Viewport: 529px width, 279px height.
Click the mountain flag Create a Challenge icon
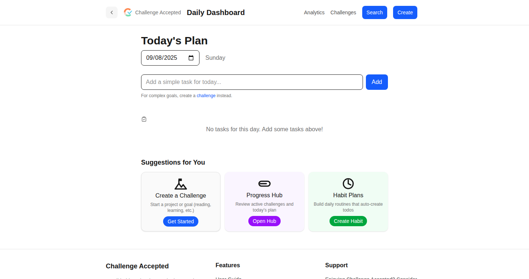181,184
